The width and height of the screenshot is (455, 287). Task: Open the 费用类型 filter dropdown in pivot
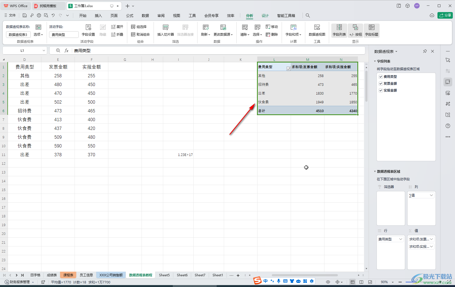(288, 69)
